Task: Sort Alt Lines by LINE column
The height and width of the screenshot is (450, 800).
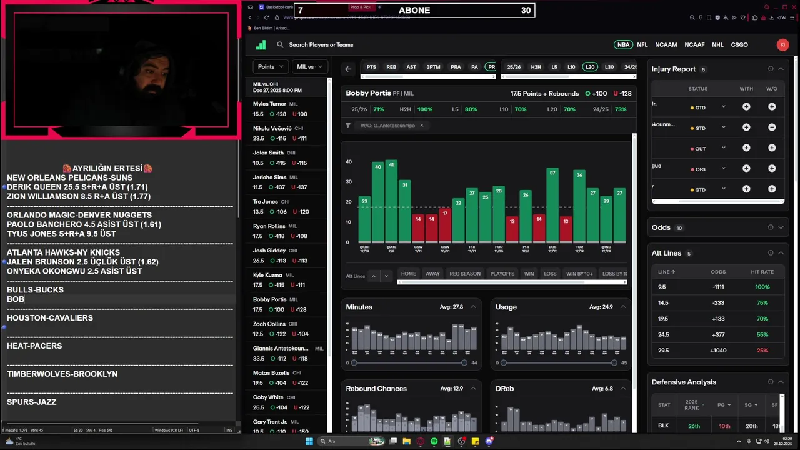Action: tap(667, 272)
